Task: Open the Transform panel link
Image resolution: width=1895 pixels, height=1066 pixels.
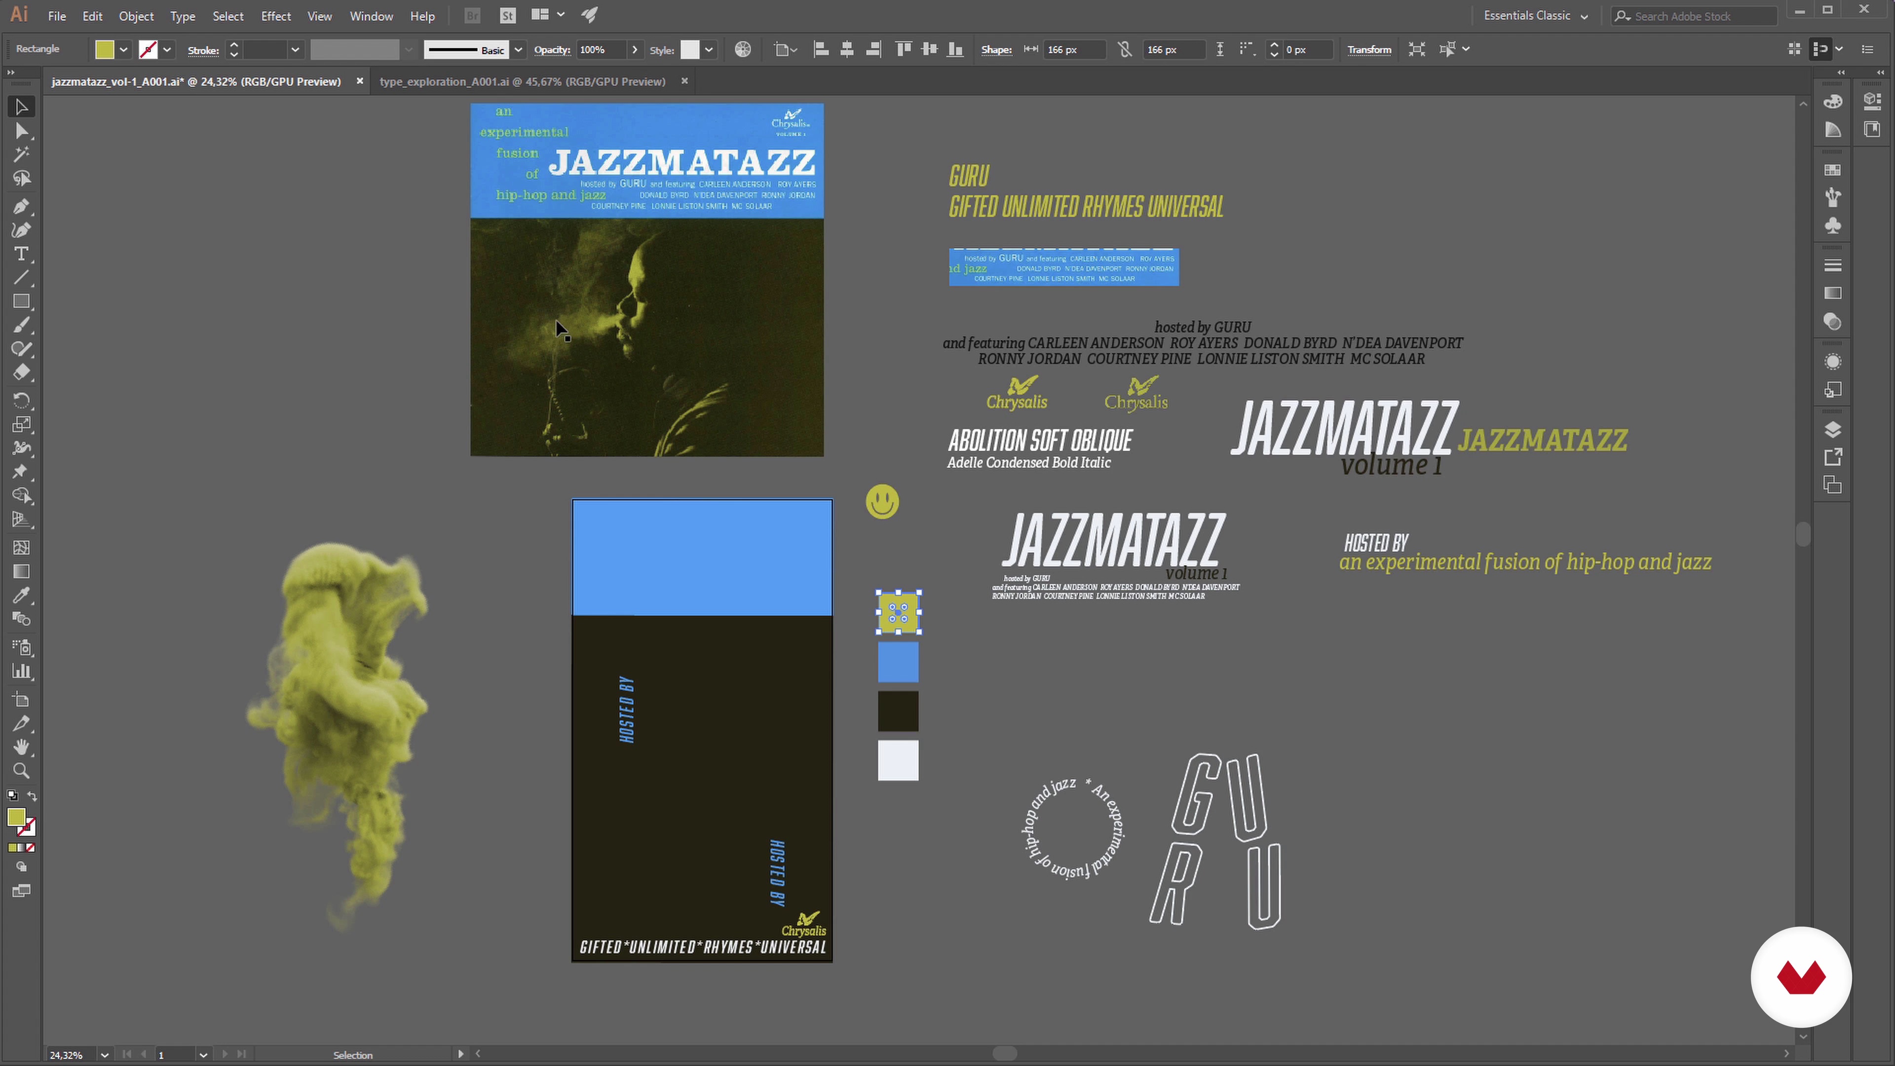Action: (x=1369, y=49)
